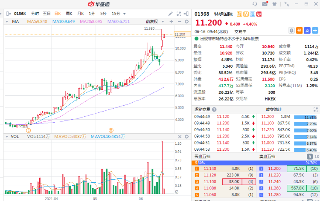
Task: Click ask level 1 price 11.200
Action: coord(274,169)
